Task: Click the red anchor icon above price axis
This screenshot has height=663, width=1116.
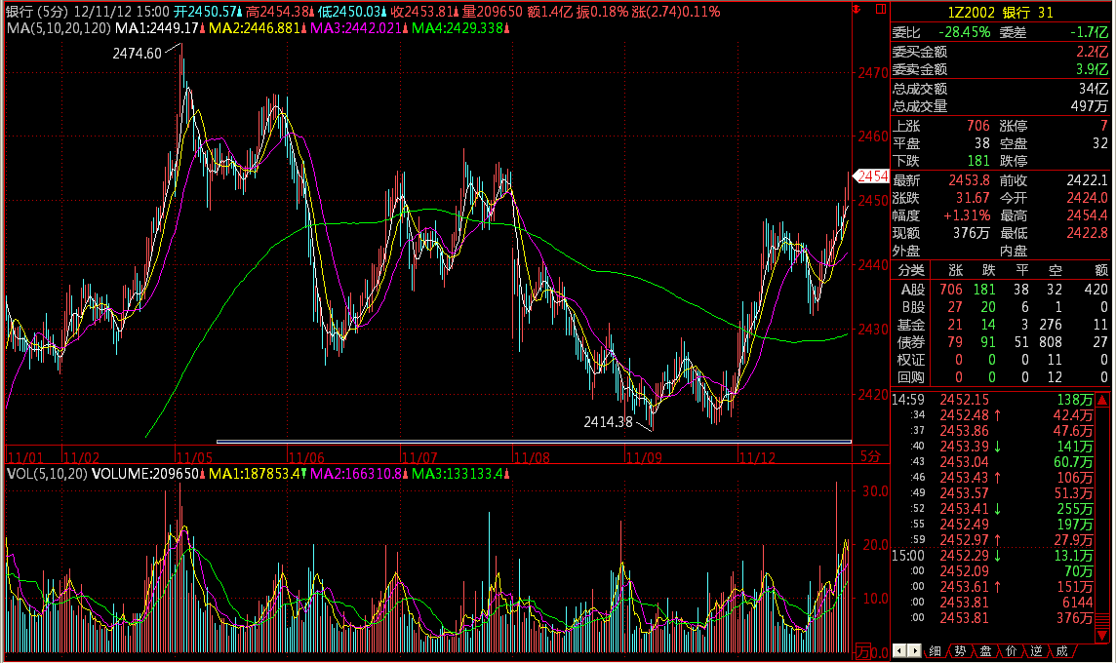Action: click(857, 9)
